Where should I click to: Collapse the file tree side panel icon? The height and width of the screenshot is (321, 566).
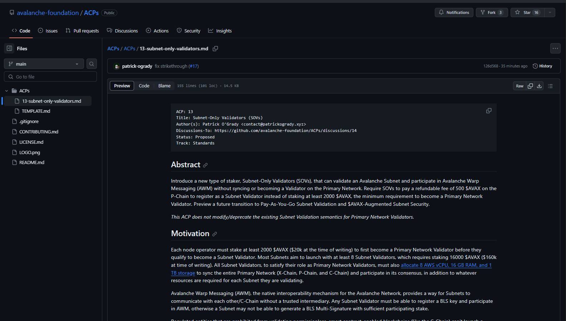coord(10,49)
